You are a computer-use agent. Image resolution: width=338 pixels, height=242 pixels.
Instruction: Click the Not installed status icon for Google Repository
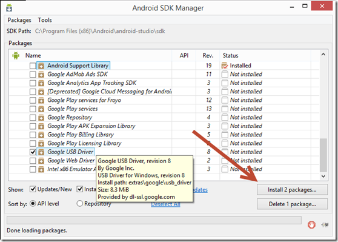225,117
